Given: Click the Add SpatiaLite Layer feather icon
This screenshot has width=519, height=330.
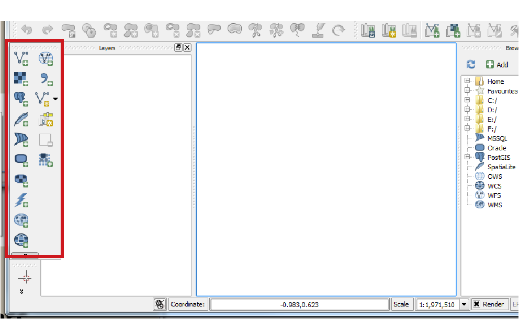Looking at the screenshot, I should pos(21,120).
